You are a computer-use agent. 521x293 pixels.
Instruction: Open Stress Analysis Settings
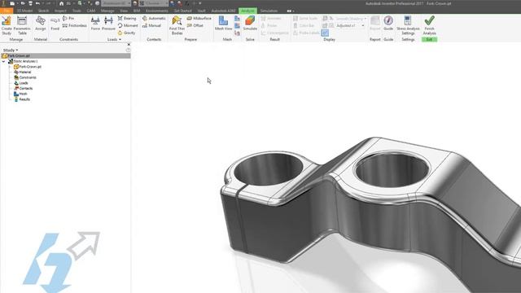[x=408, y=25]
